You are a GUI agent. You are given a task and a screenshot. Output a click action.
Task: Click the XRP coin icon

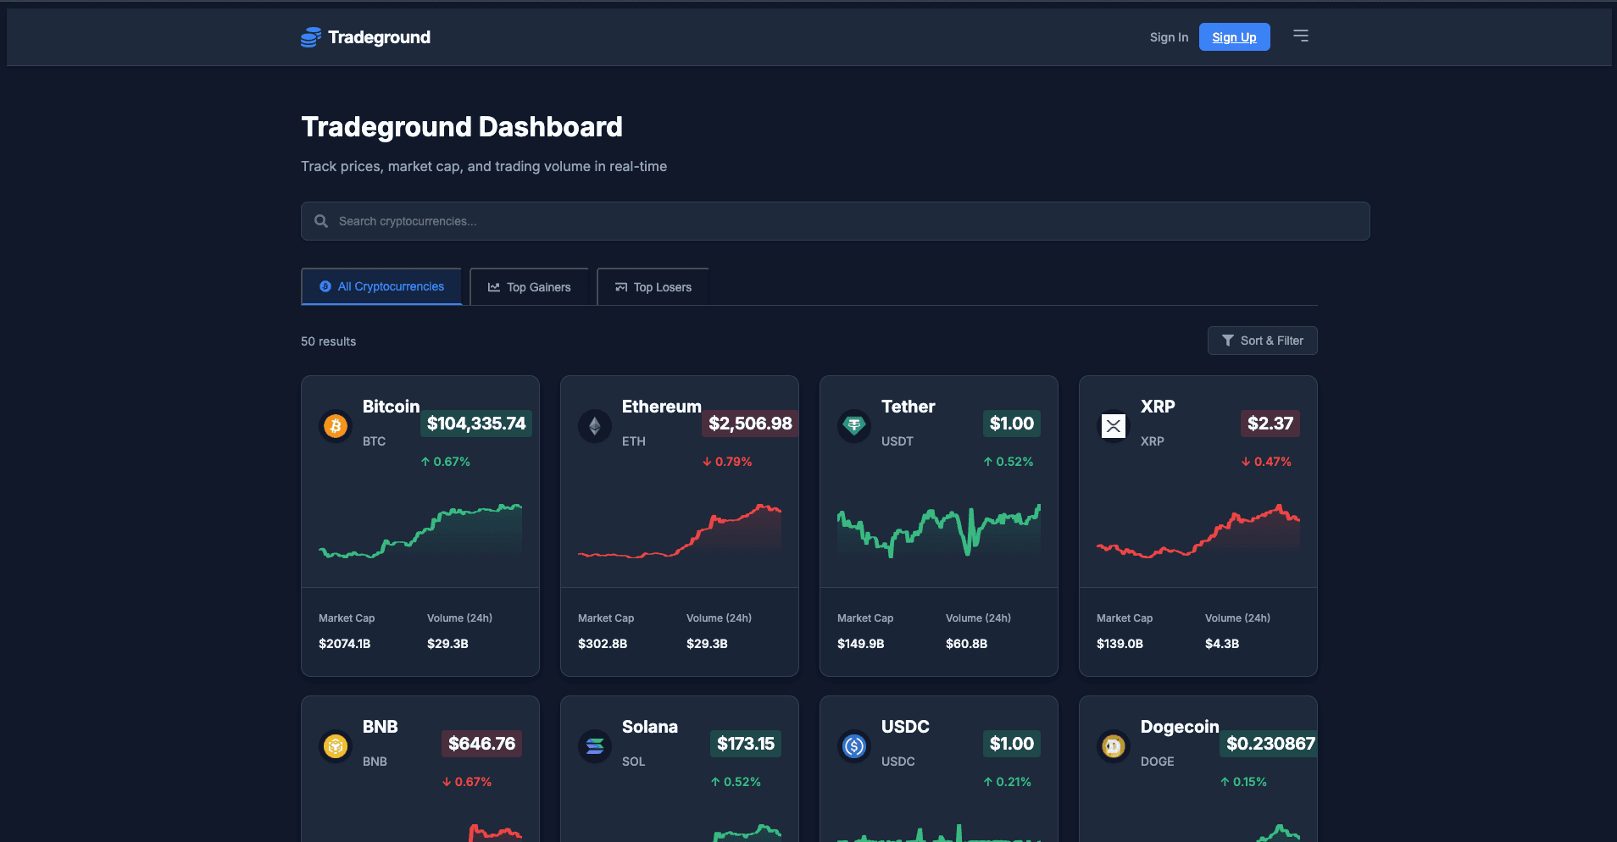1114,425
